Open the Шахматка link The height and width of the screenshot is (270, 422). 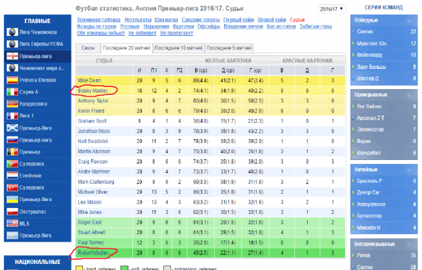[x=166, y=20]
